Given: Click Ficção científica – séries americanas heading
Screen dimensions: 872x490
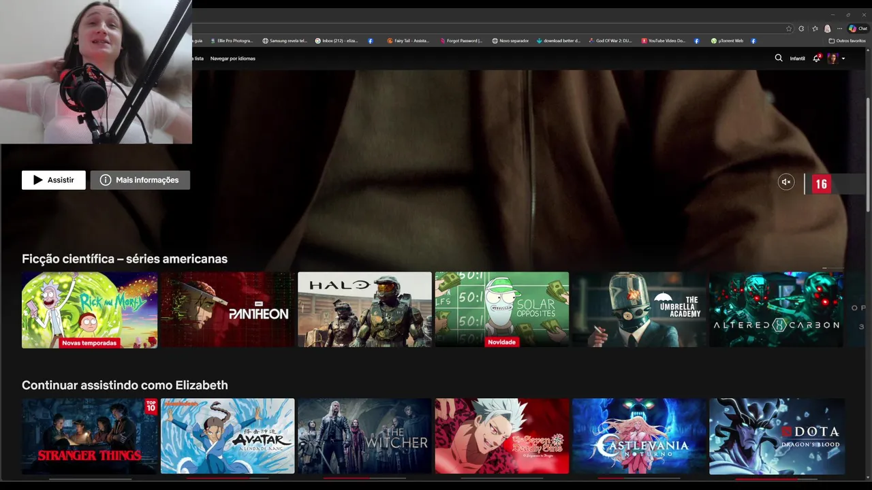Looking at the screenshot, I should tap(125, 259).
